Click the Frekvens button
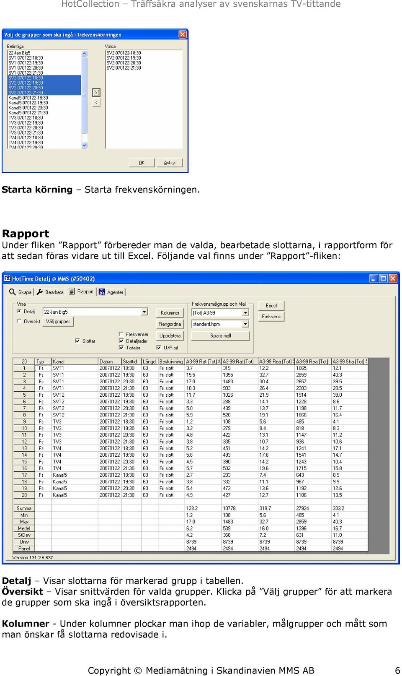402x676 pixels. tap(271, 317)
